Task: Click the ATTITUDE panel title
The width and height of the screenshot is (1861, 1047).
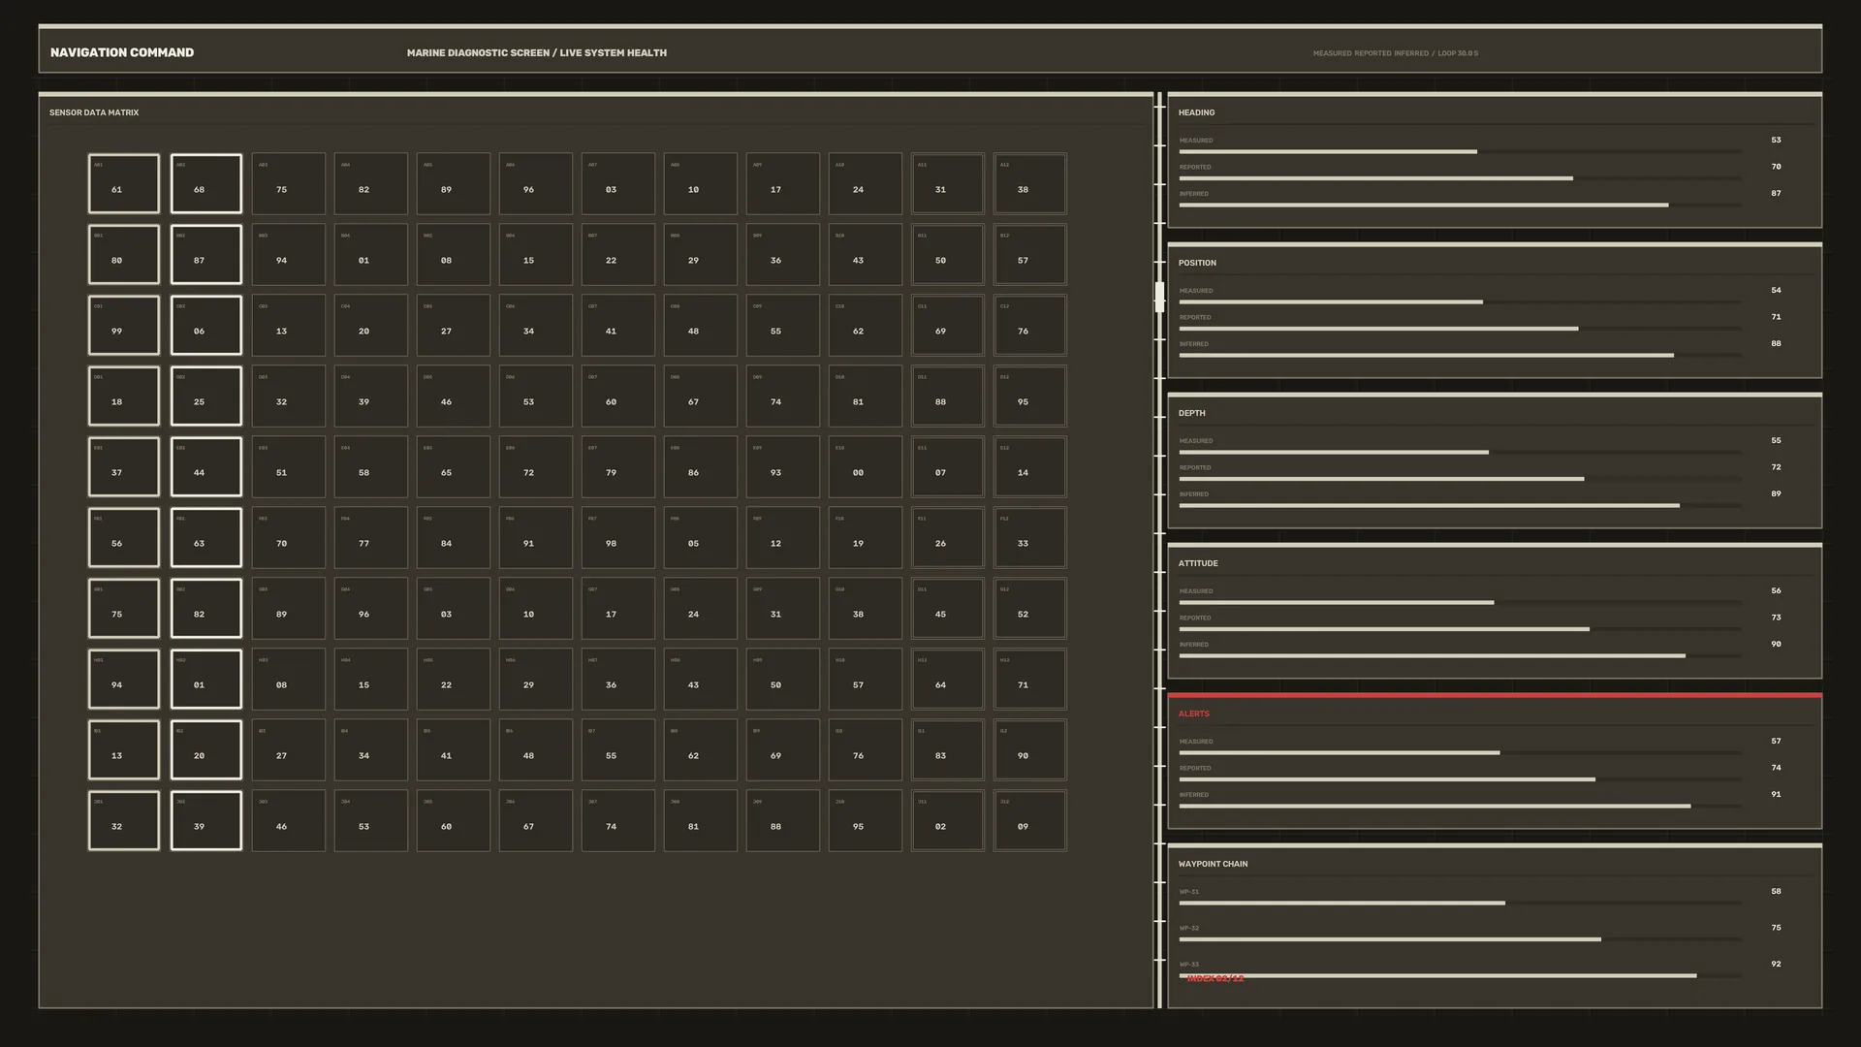Action: [1198, 563]
